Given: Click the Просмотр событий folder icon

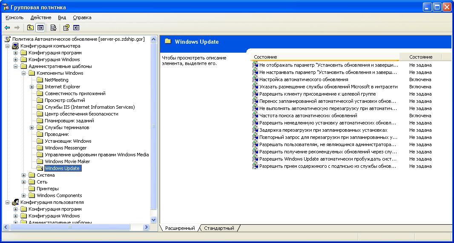Looking at the screenshot, I should (x=40, y=100).
